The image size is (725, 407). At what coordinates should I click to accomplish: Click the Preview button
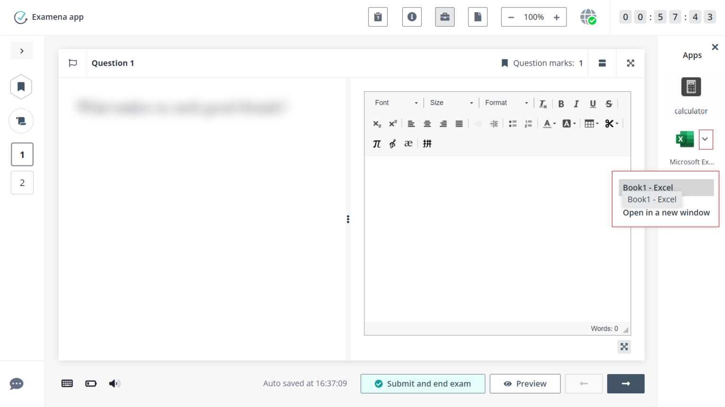525,383
